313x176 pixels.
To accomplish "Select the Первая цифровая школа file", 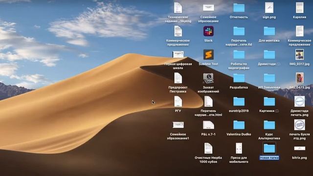I will pos(178,55).
